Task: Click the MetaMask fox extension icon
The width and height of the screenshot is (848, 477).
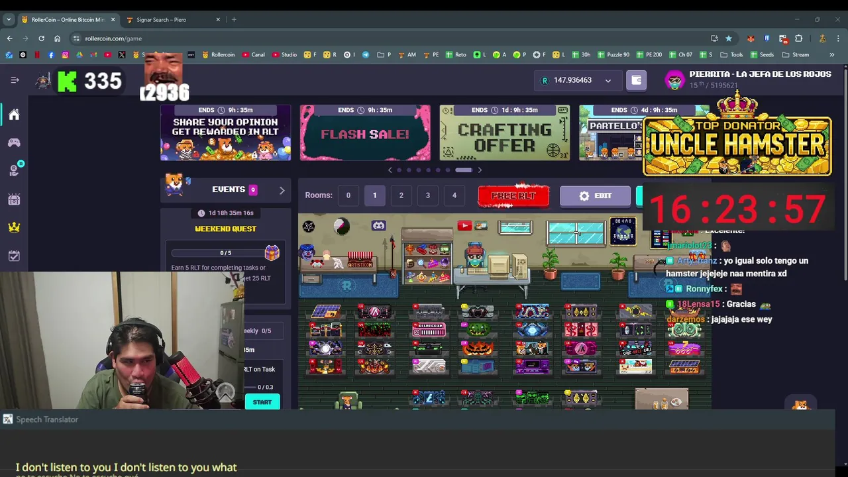Action: tap(751, 38)
